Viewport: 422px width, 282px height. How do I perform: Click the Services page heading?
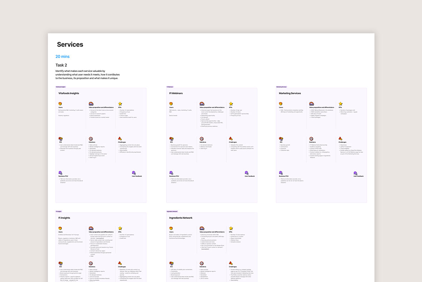pyautogui.click(x=70, y=44)
